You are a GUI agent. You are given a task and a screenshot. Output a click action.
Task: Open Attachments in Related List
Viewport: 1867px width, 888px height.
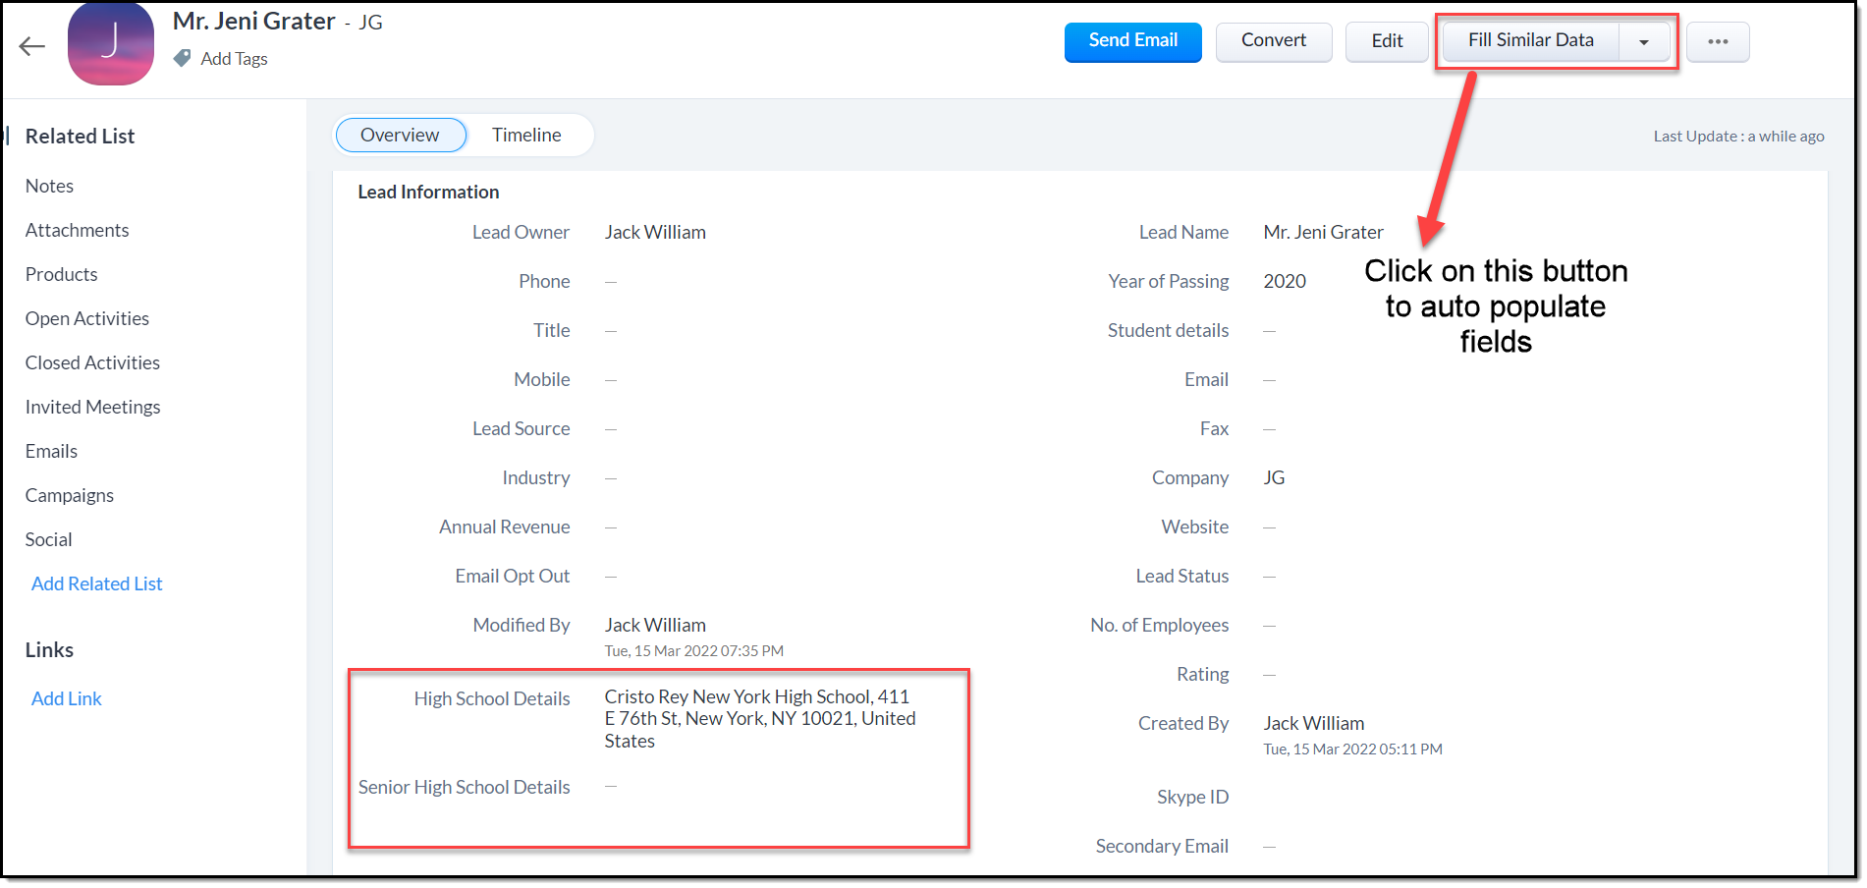point(77,230)
